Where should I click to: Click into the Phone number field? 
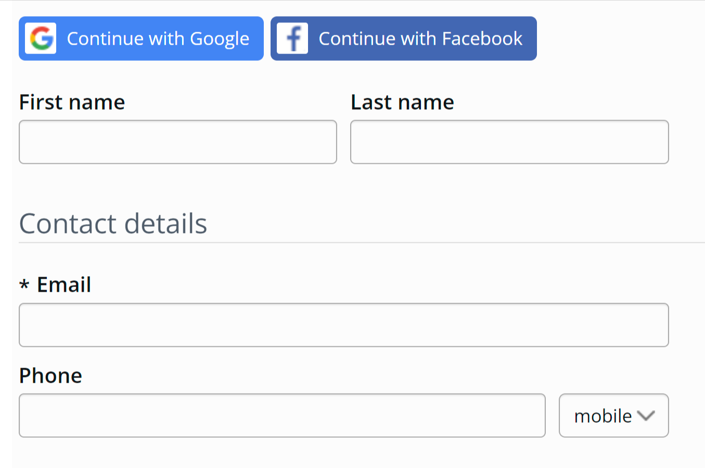(281, 415)
